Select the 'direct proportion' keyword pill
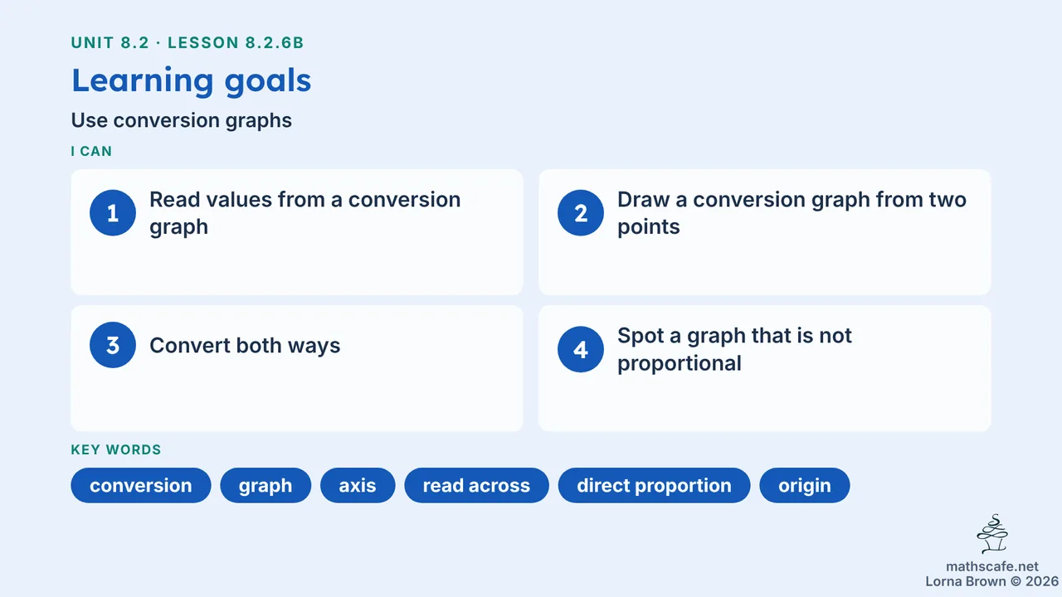Image resolution: width=1062 pixels, height=597 pixels. click(x=654, y=485)
